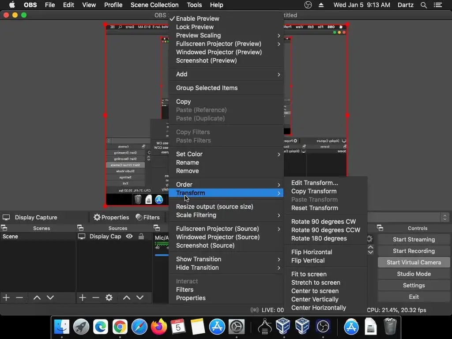The width and height of the screenshot is (452, 339).
Task: Open OBS icon in the Dock
Action: (x=323, y=327)
